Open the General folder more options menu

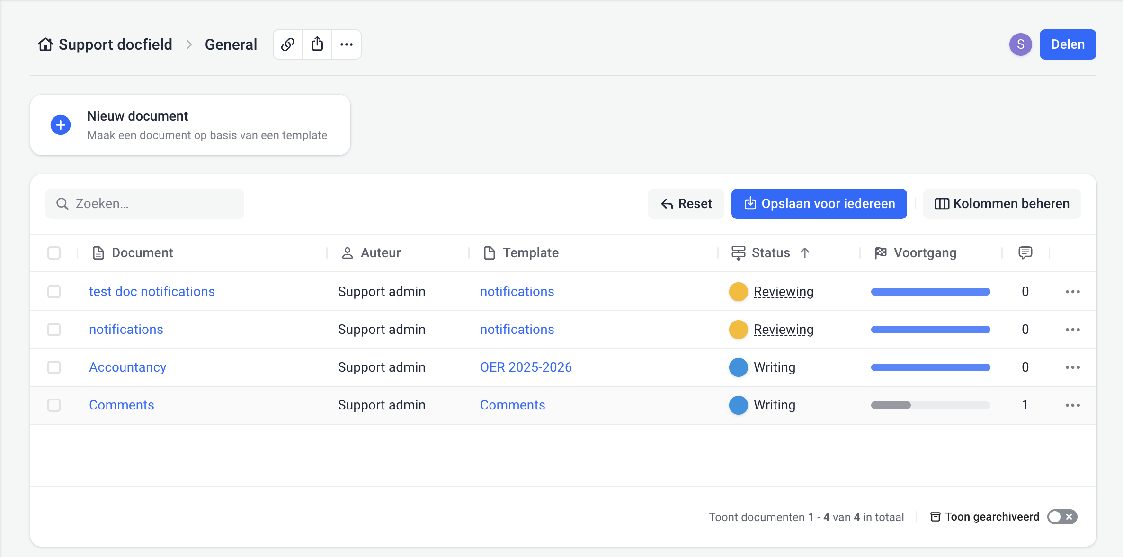[347, 44]
